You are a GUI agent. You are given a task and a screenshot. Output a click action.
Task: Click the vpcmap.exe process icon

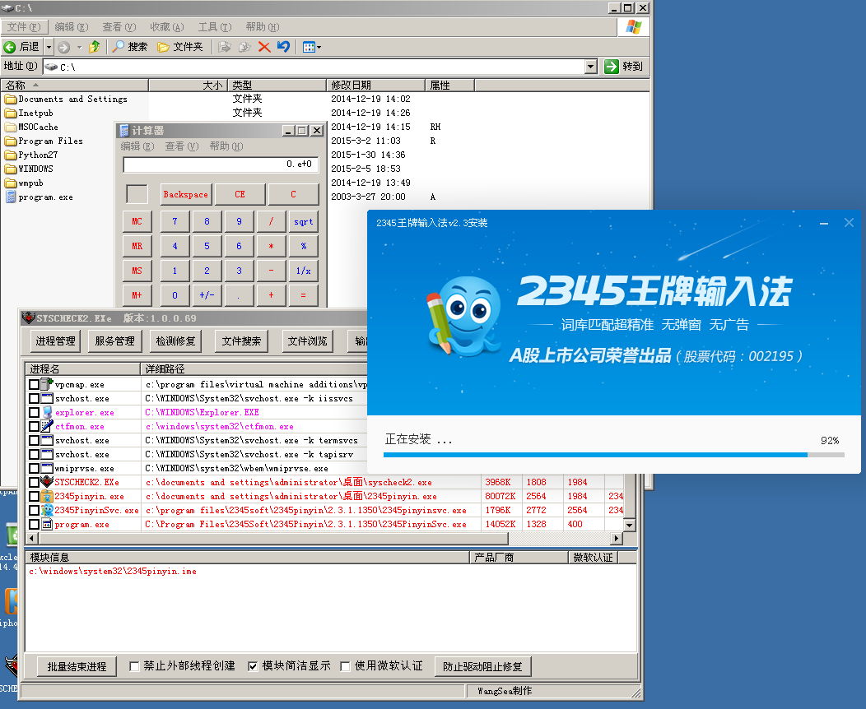(47, 384)
